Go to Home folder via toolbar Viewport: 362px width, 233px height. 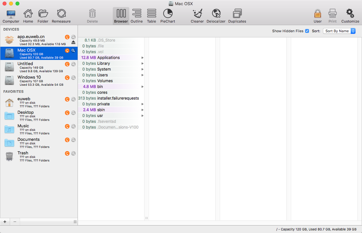click(28, 16)
